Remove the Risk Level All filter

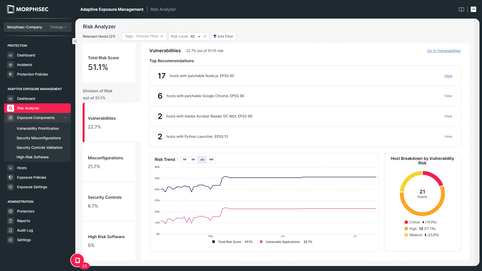coord(205,36)
